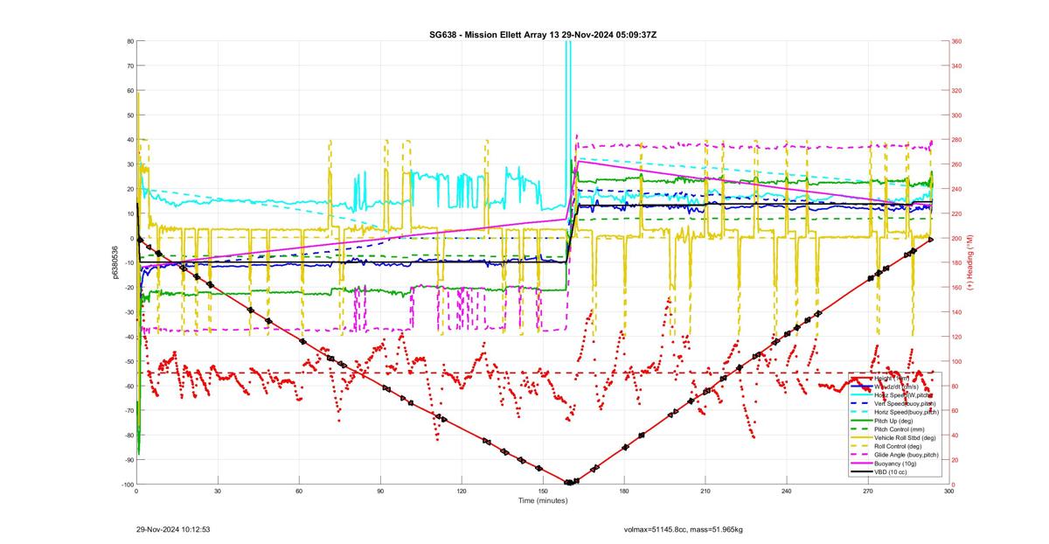Click the solid black VBD legend line sample
1049x544 pixels.
pos(862,472)
